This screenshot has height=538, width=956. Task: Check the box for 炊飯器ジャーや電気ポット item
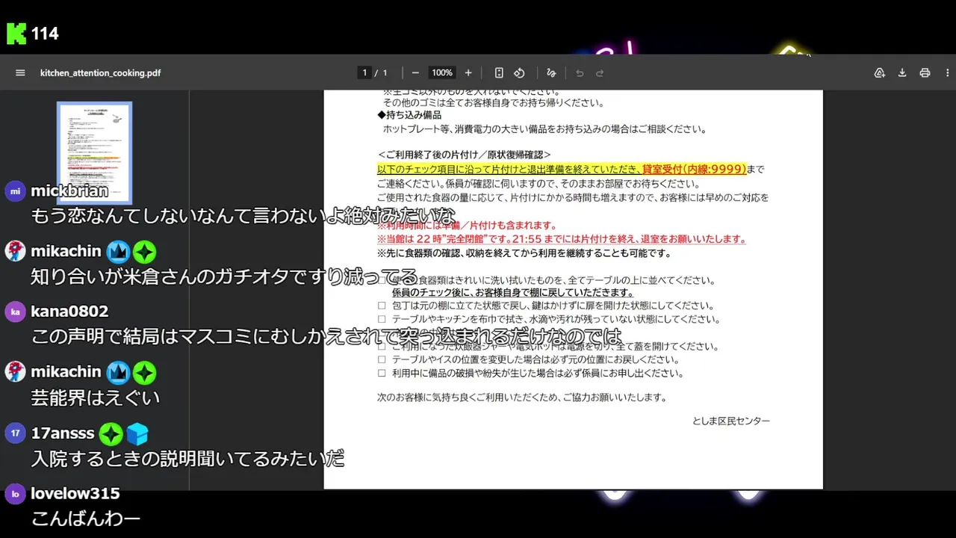382,346
